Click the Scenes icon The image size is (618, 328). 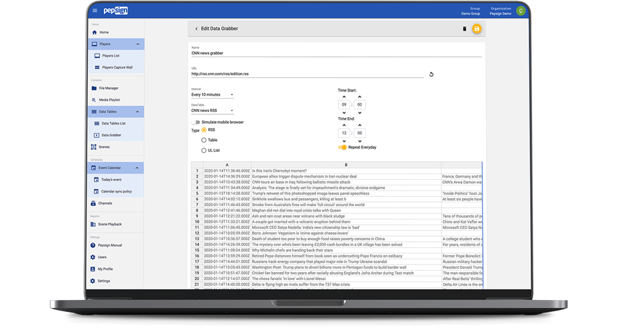[x=93, y=147]
